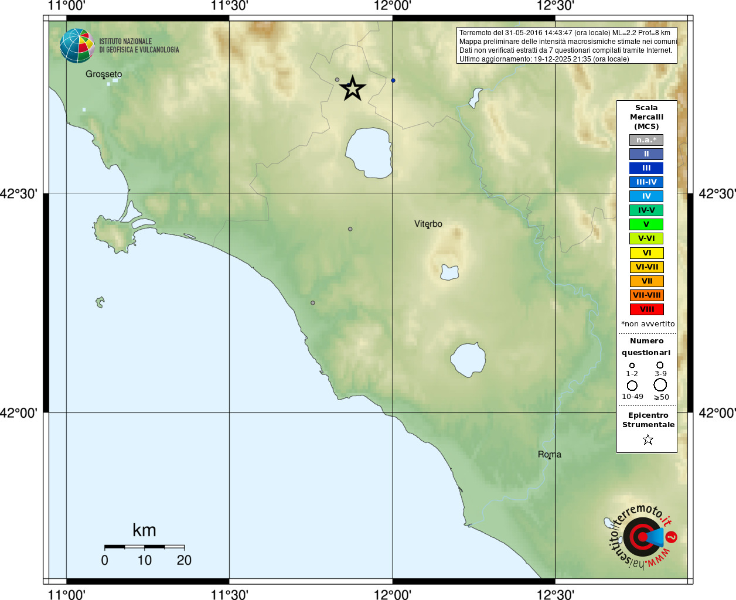Click the IV cyan legend swatch

pos(646,196)
